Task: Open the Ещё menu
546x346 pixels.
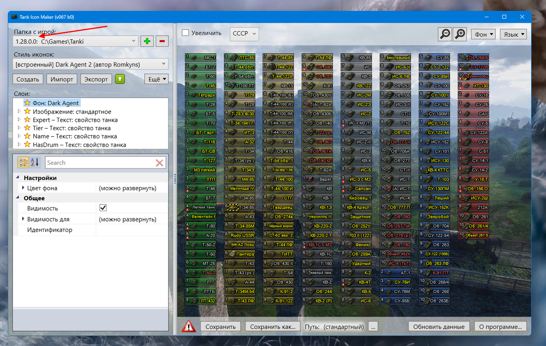Action: click(x=157, y=79)
